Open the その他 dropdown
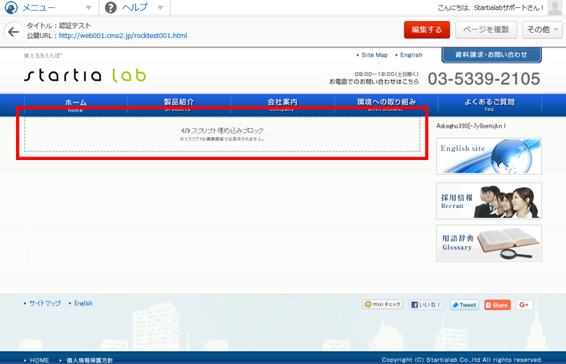566x364 pixels. click(x=542, y=29)
